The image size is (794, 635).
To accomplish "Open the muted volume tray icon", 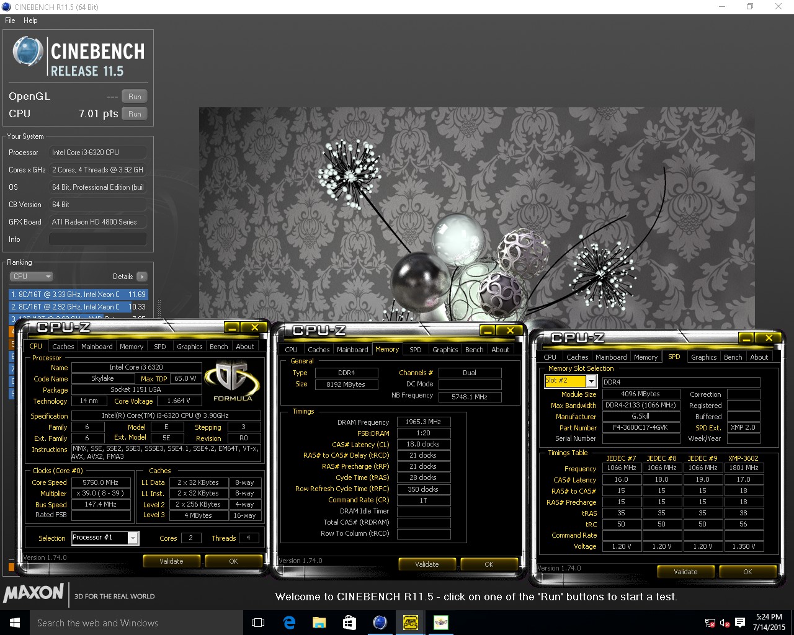I will 725,623.
